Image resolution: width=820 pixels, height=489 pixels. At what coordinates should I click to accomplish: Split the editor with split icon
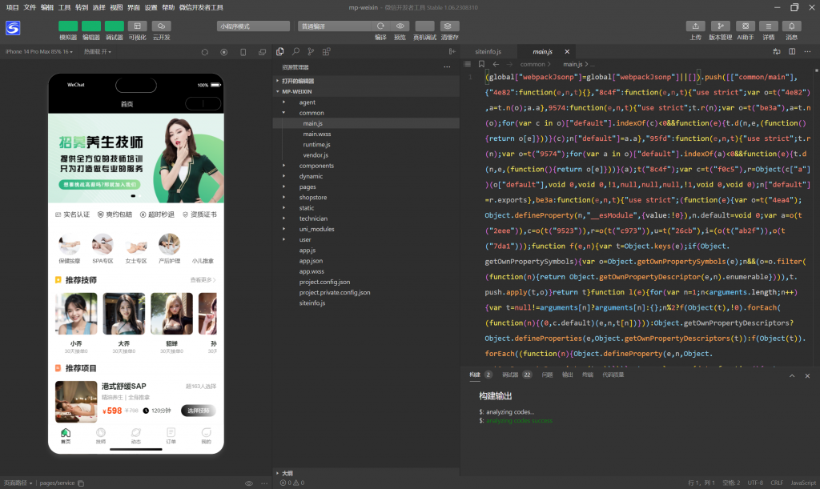point(791,51)
